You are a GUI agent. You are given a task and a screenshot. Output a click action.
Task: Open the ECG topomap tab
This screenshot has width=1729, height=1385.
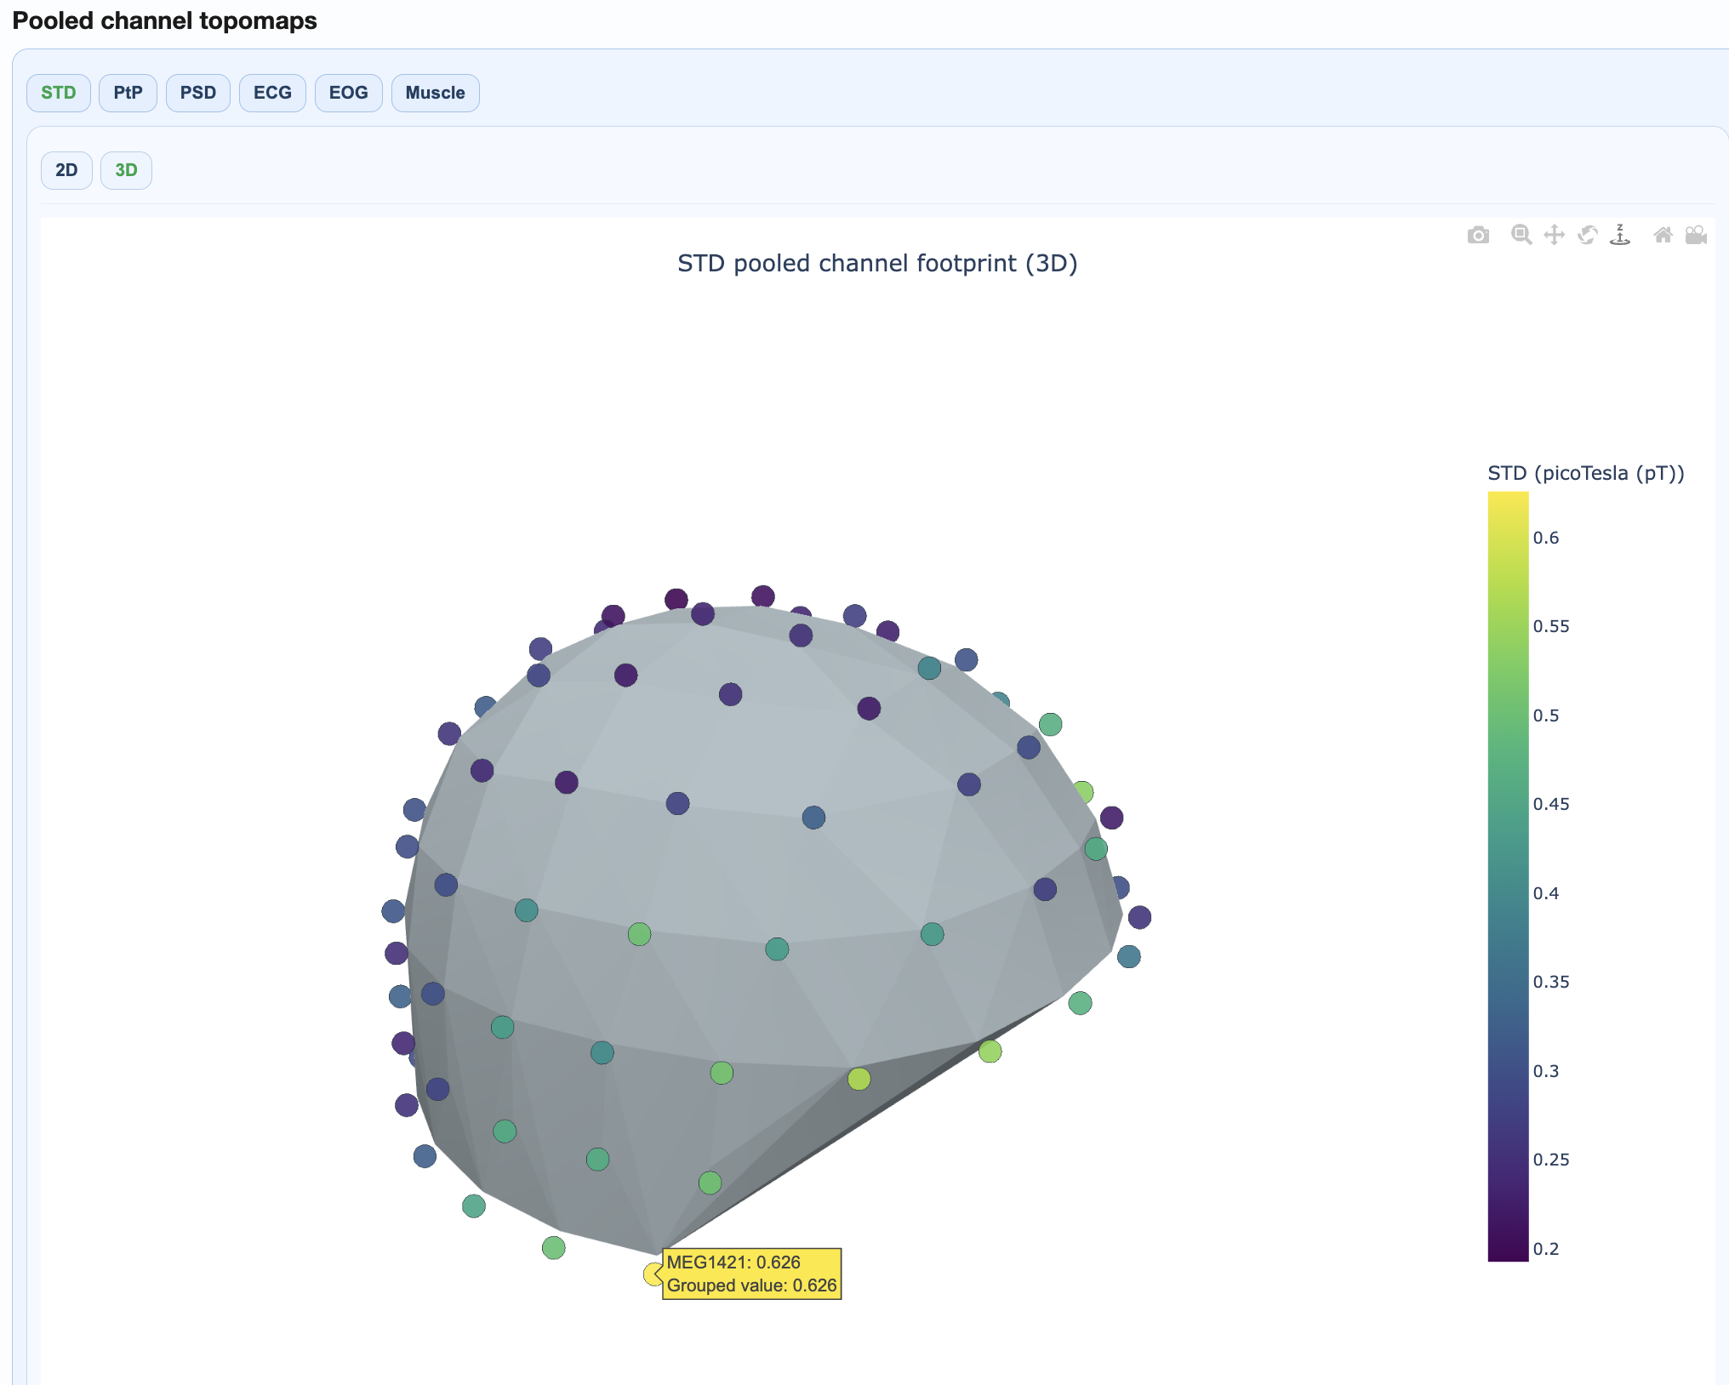tap(272, 93)
